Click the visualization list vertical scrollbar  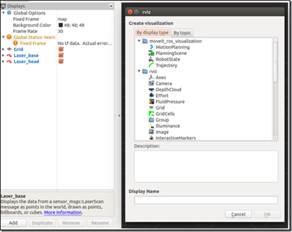[x=276, y=62]
